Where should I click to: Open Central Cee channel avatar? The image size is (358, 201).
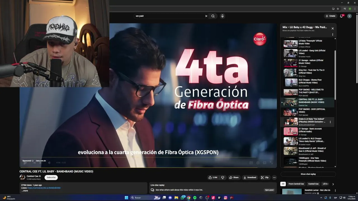coord(22,177)
